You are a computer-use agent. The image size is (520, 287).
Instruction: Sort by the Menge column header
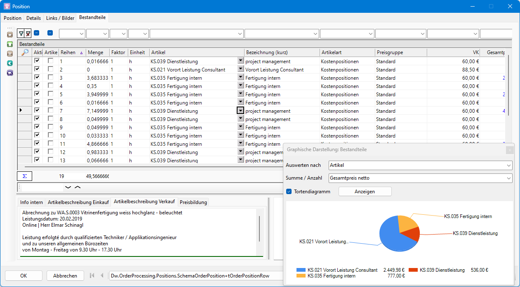point(95,52)
